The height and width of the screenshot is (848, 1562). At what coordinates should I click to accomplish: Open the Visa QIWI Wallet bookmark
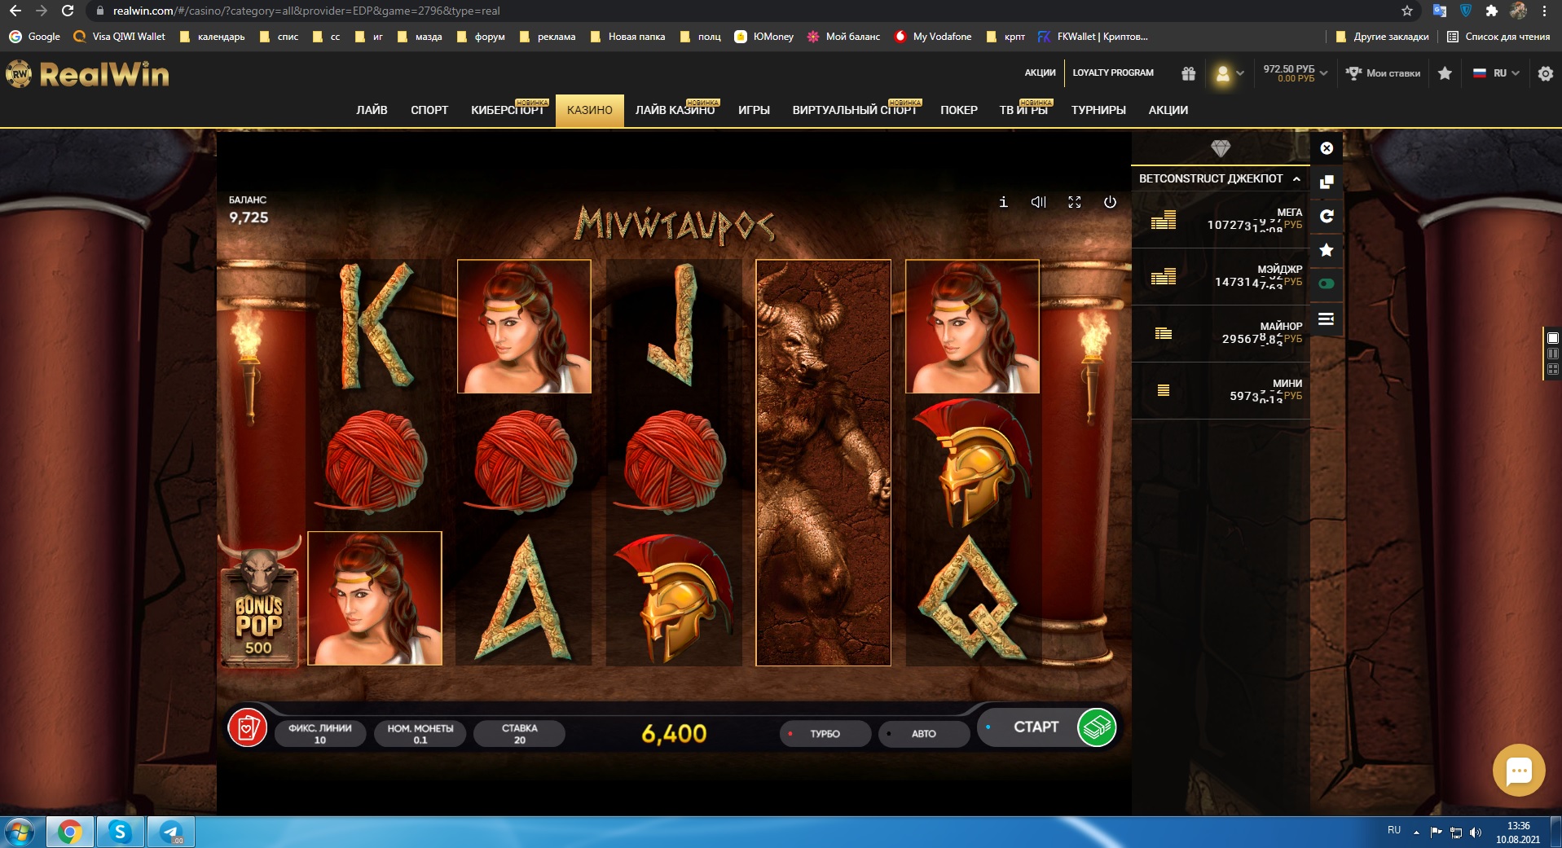120,37
